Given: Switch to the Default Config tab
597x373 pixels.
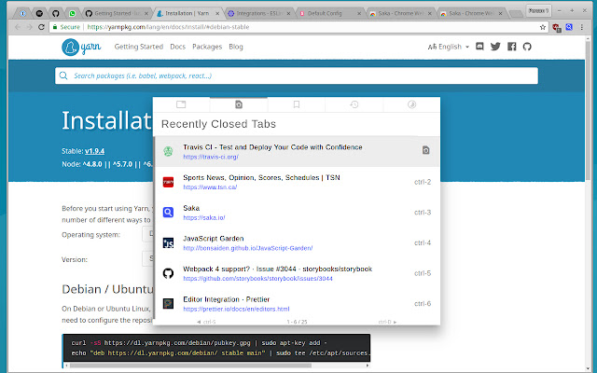Looking at the screenshot, I should pos(329,13).
